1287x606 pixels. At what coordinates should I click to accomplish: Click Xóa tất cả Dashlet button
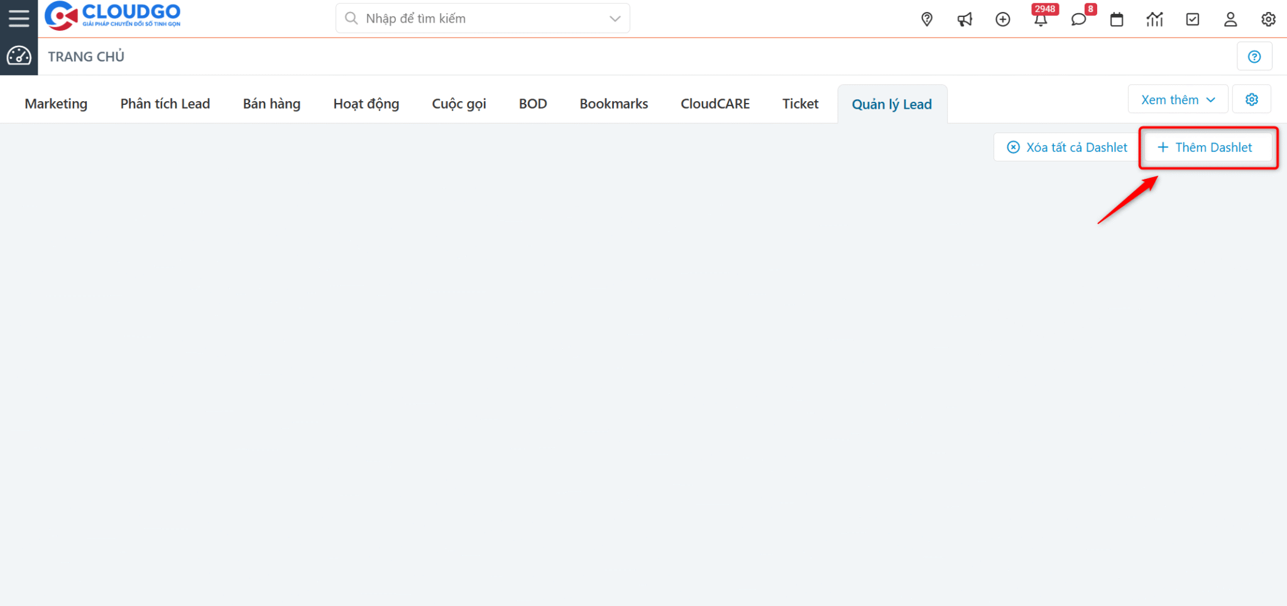coord(1067,147)
